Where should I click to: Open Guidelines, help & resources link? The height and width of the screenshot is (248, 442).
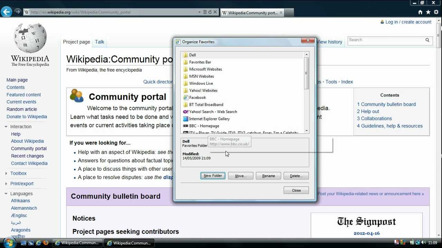click(390, 126)
